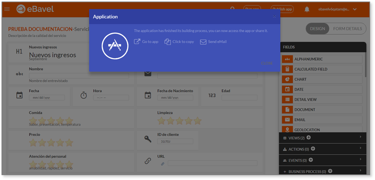
Task: Add a new action with plus icon
Action: 313,148
